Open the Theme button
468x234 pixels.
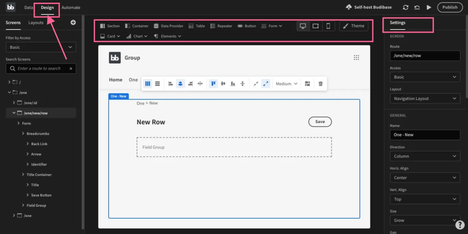(x=354, y=26)
